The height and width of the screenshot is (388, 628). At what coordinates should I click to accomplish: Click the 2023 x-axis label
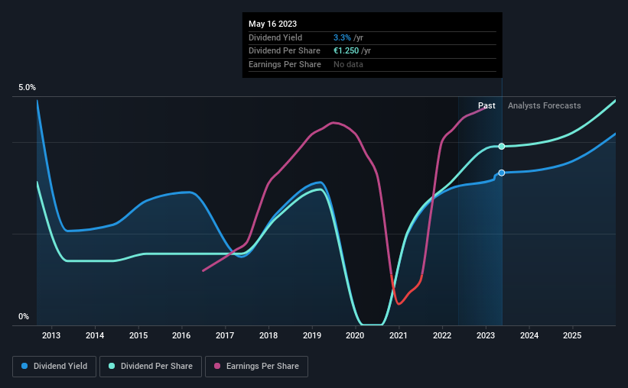tap(486, 335)
